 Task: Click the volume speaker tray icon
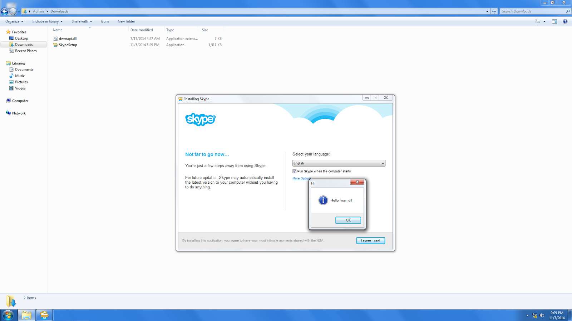pyautogui.click(x=542, y=315)
